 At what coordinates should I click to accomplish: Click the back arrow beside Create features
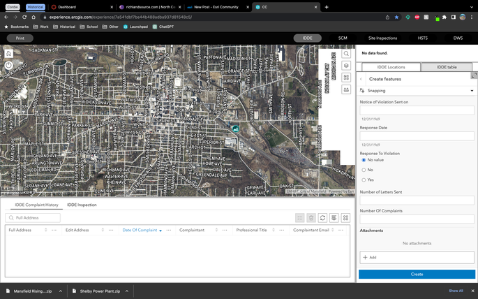[x=361, y=80]
